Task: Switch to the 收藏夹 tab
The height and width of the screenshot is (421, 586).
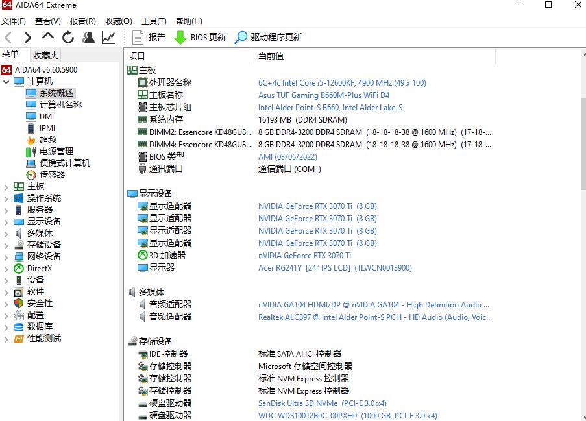Action: (x=45, y=54)
